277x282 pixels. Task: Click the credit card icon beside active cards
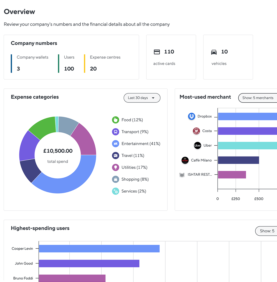click(x=157, y=52)
